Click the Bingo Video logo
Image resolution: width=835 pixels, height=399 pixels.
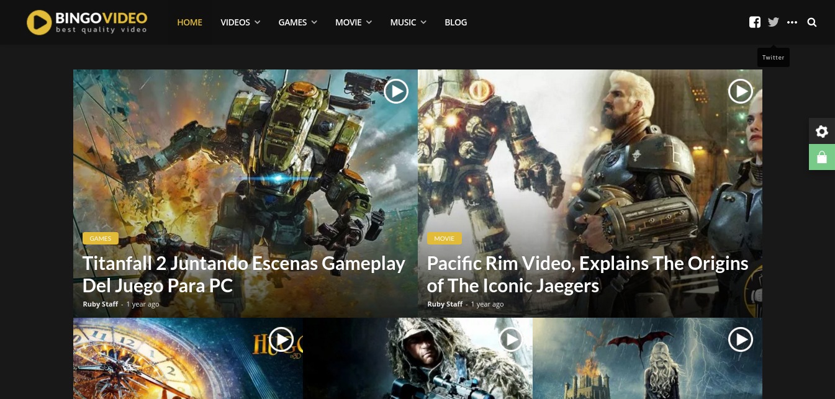tap(87, 22)
